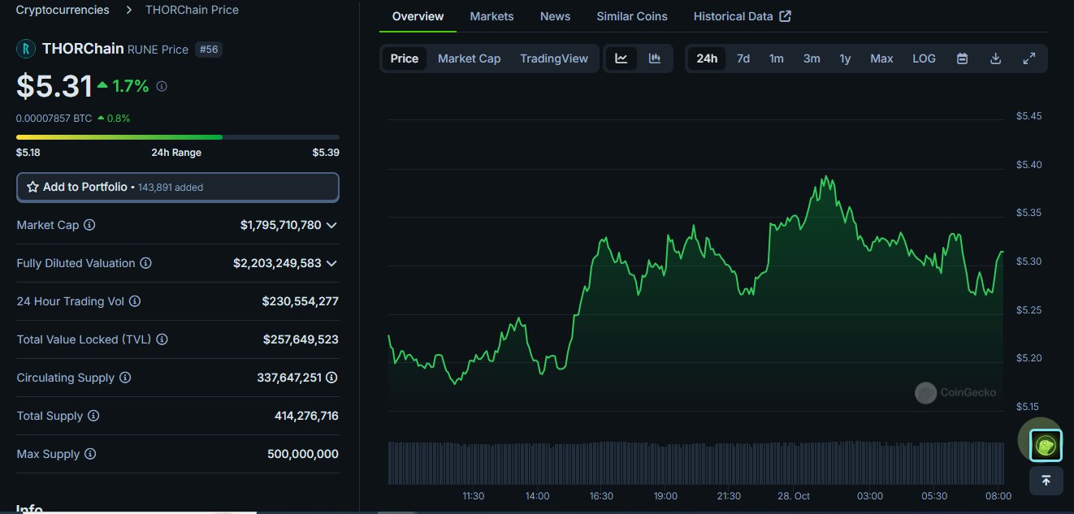Viewport: 1074px width, 514px height.
Task: Click the Add to Portfolio button
Action: click(178, 187)
